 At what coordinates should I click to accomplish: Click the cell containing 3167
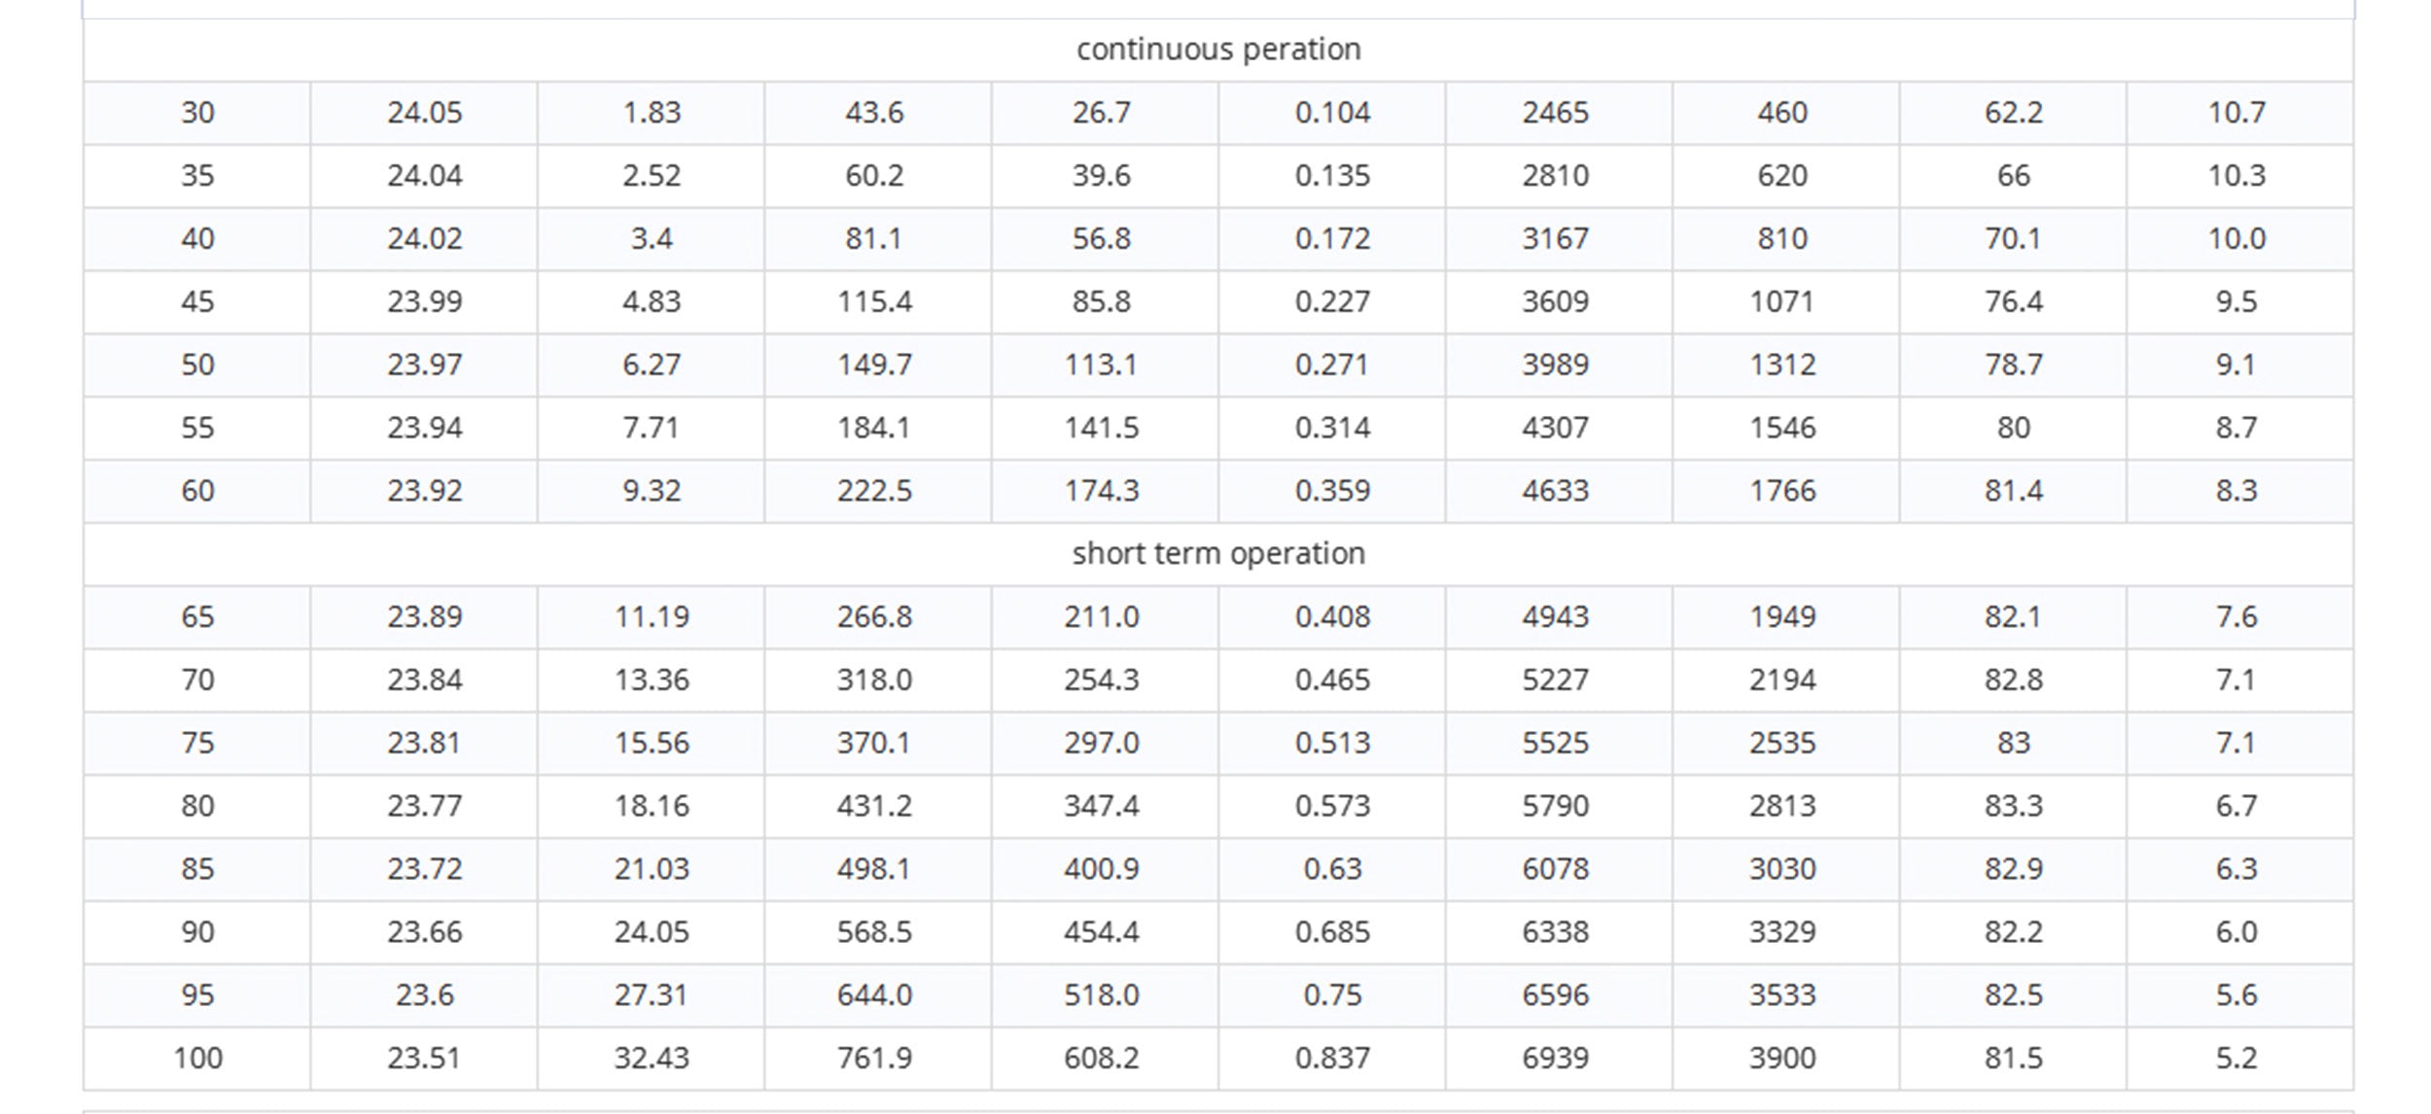click(x=1556, y=239)
